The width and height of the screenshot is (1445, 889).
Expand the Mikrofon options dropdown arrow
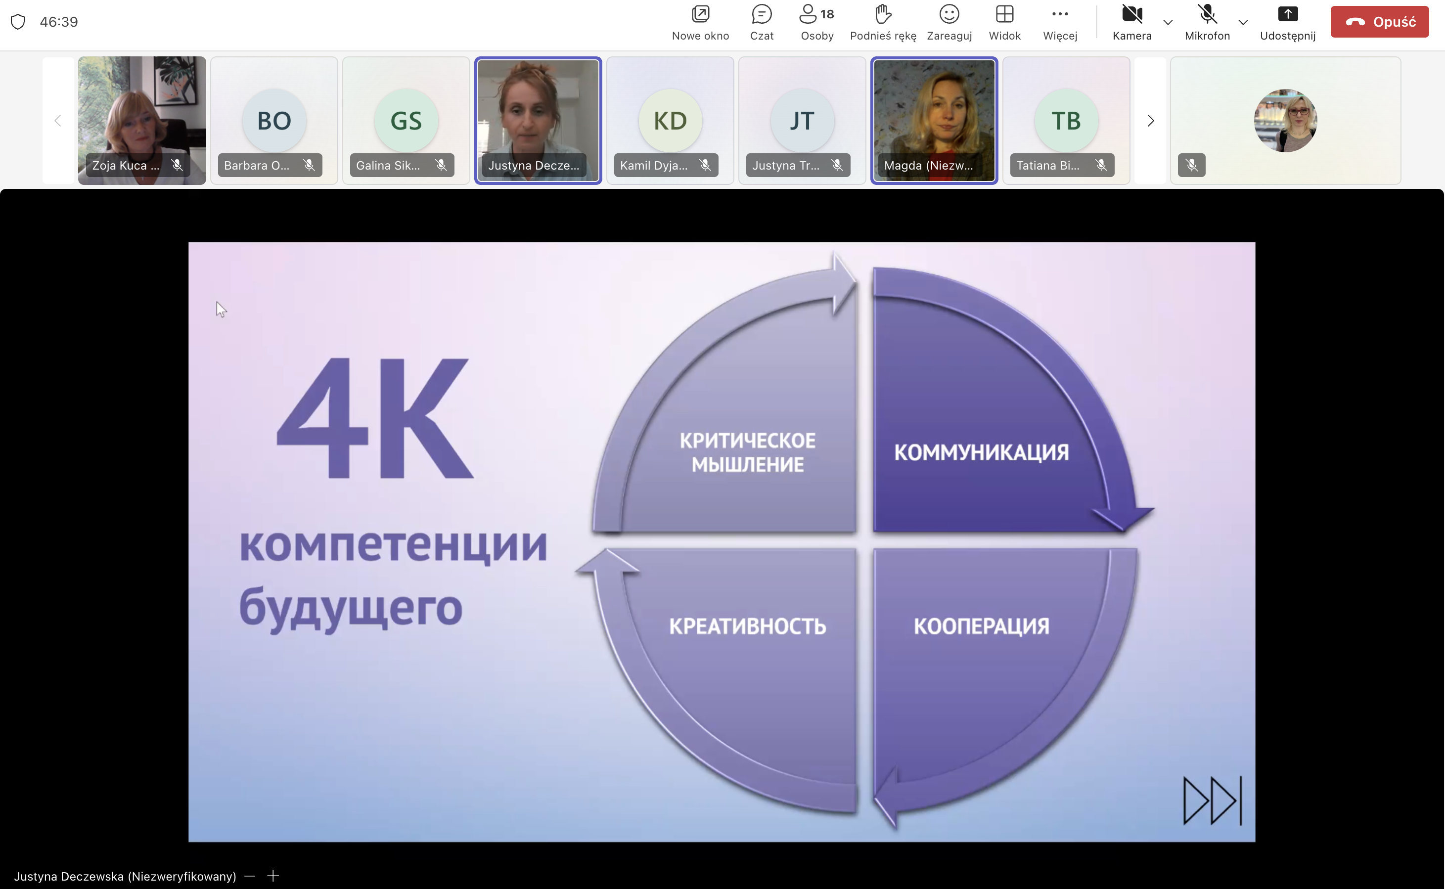tap(1243, 22)
